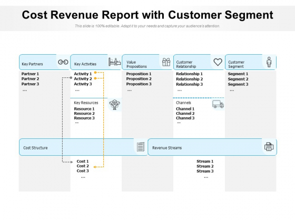This screenshot has width=295, height=221.
Task: Click the gray arrowhead pointing at Cost 1
Action: click(72, 162)
